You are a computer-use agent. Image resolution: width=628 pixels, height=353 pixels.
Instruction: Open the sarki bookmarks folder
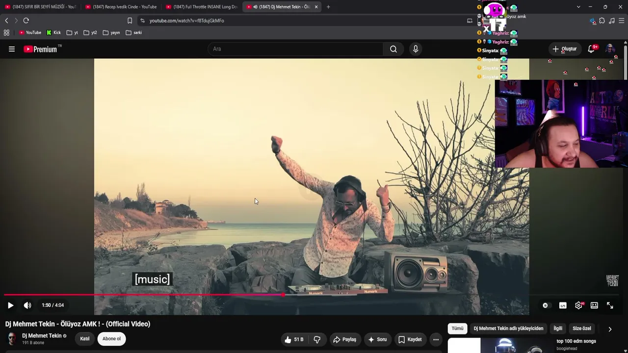coord(134,33)
